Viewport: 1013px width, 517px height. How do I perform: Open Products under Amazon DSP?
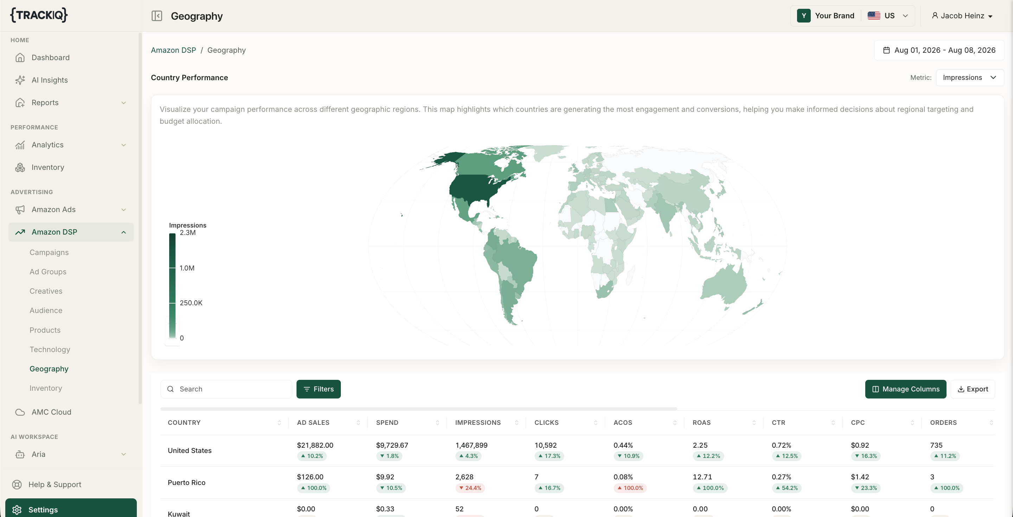point(45,330)
